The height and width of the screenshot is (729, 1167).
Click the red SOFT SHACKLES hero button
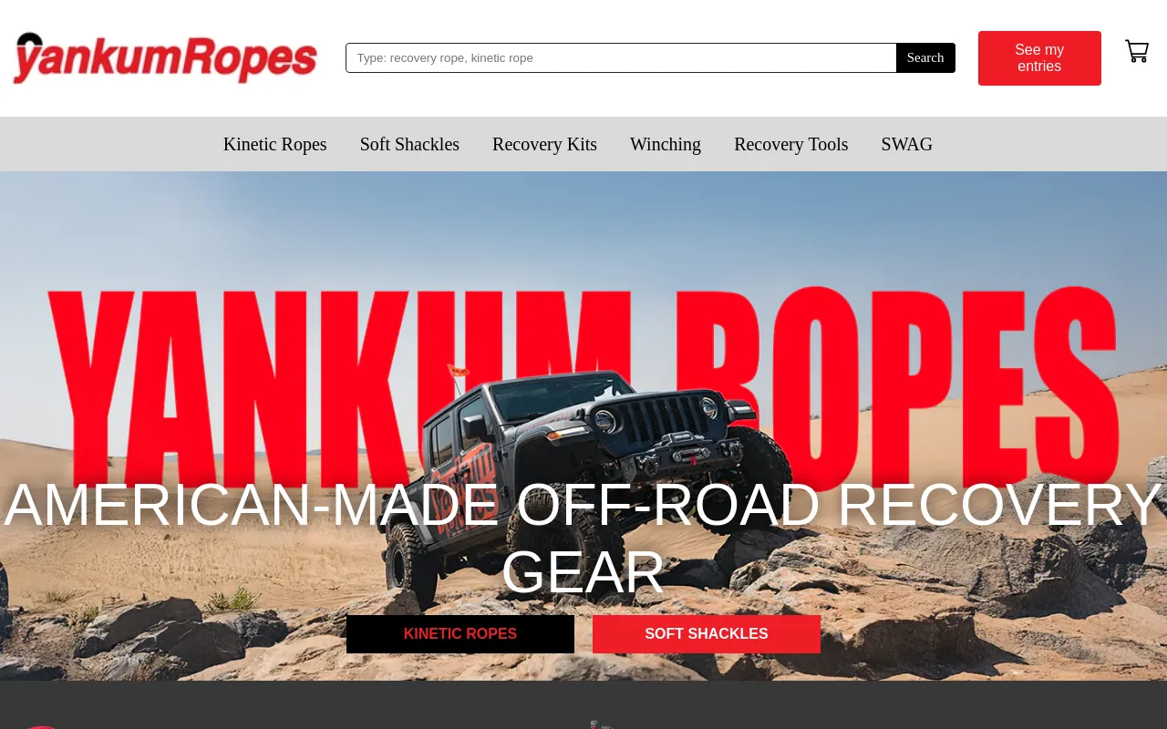[x=707, y=634]
